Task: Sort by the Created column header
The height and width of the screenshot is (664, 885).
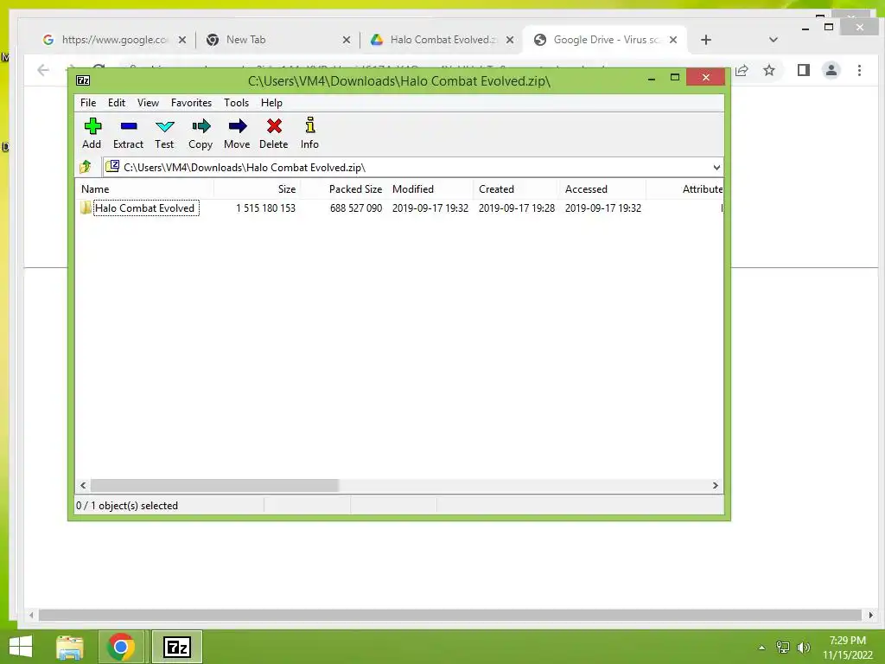Action: (517, 189)
